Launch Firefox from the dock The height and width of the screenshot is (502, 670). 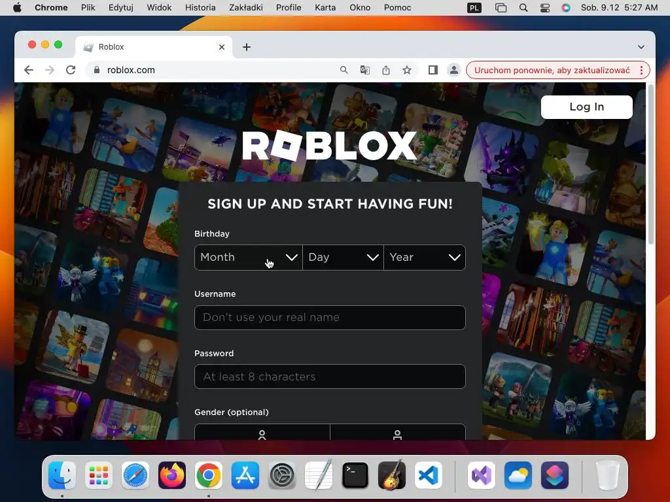pos(172,475)
